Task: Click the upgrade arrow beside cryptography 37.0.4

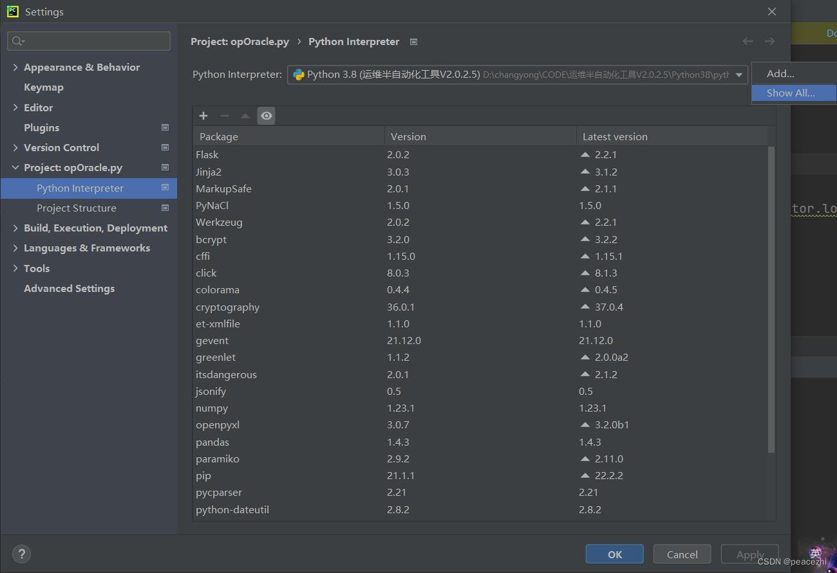Action: tap(585, 307)
